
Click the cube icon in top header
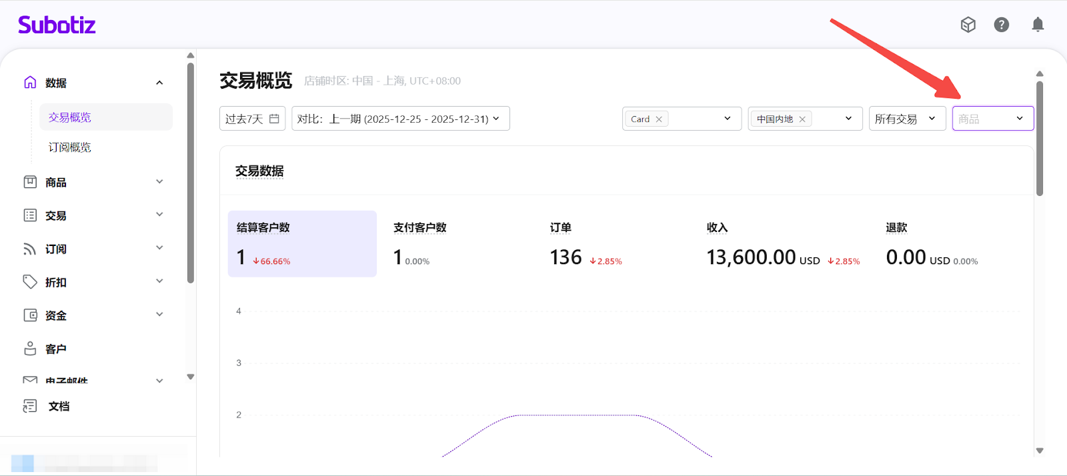(x=968, y=25)
